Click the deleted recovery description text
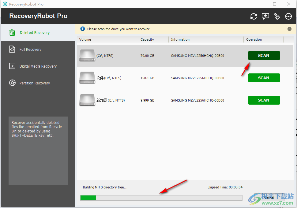 (x=37, y=129)
